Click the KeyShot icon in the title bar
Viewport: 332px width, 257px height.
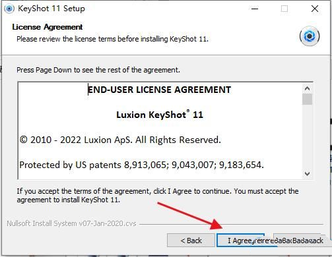9,9
